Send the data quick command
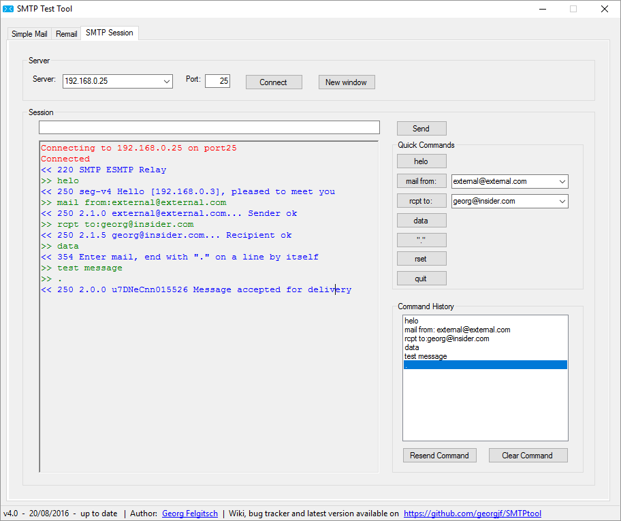 pos(421,220)
